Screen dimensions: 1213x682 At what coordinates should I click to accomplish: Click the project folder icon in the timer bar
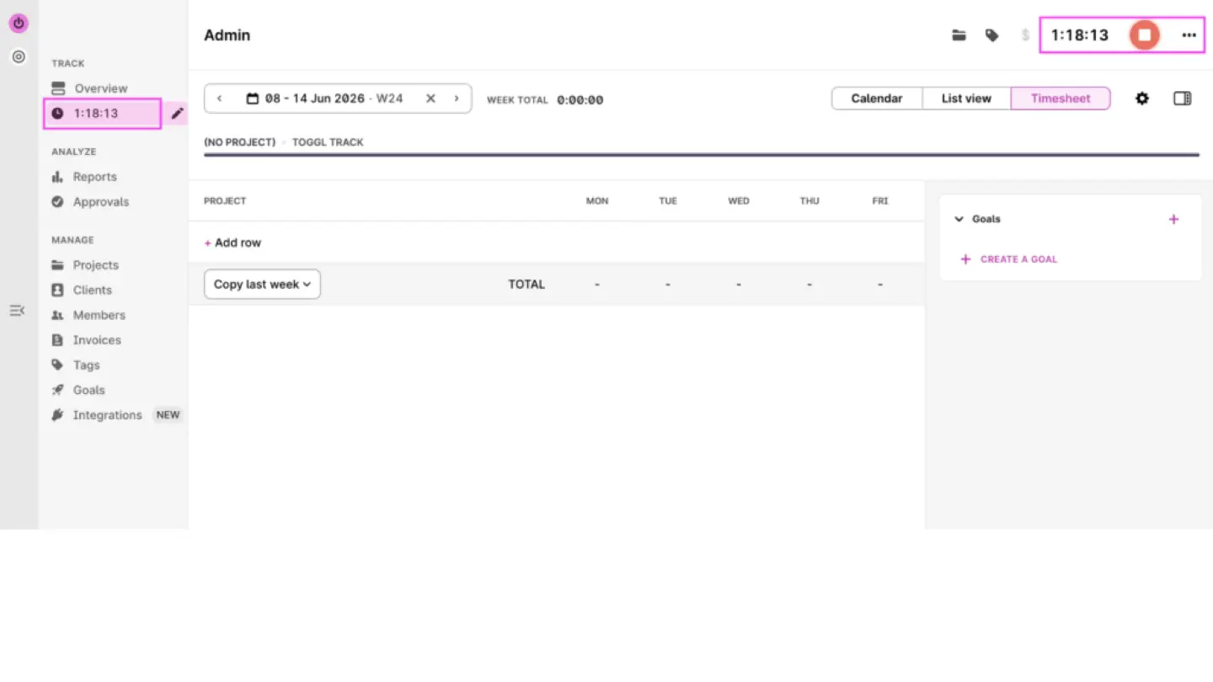coord(959,35)
